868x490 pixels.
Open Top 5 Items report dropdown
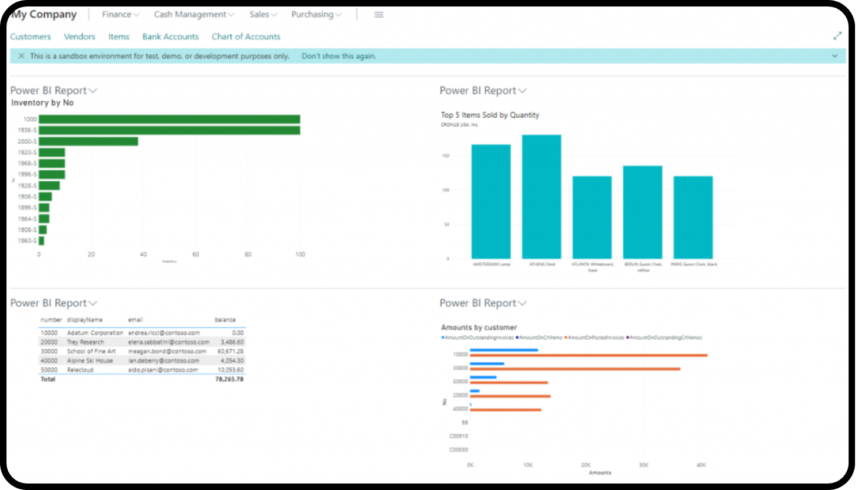(x=483, y=91)
